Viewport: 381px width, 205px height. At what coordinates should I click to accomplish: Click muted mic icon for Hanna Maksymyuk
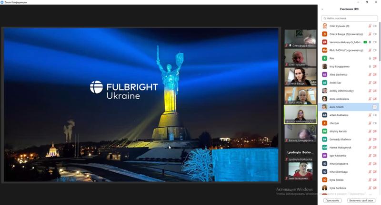[370, 148]
